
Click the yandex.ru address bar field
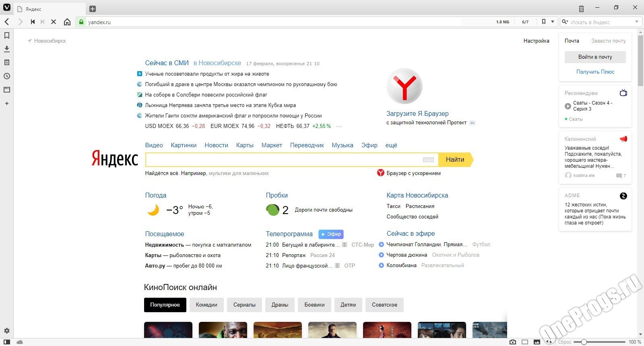click(274, 22)
